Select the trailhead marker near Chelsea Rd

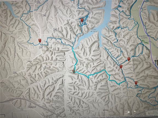[82, 20]
